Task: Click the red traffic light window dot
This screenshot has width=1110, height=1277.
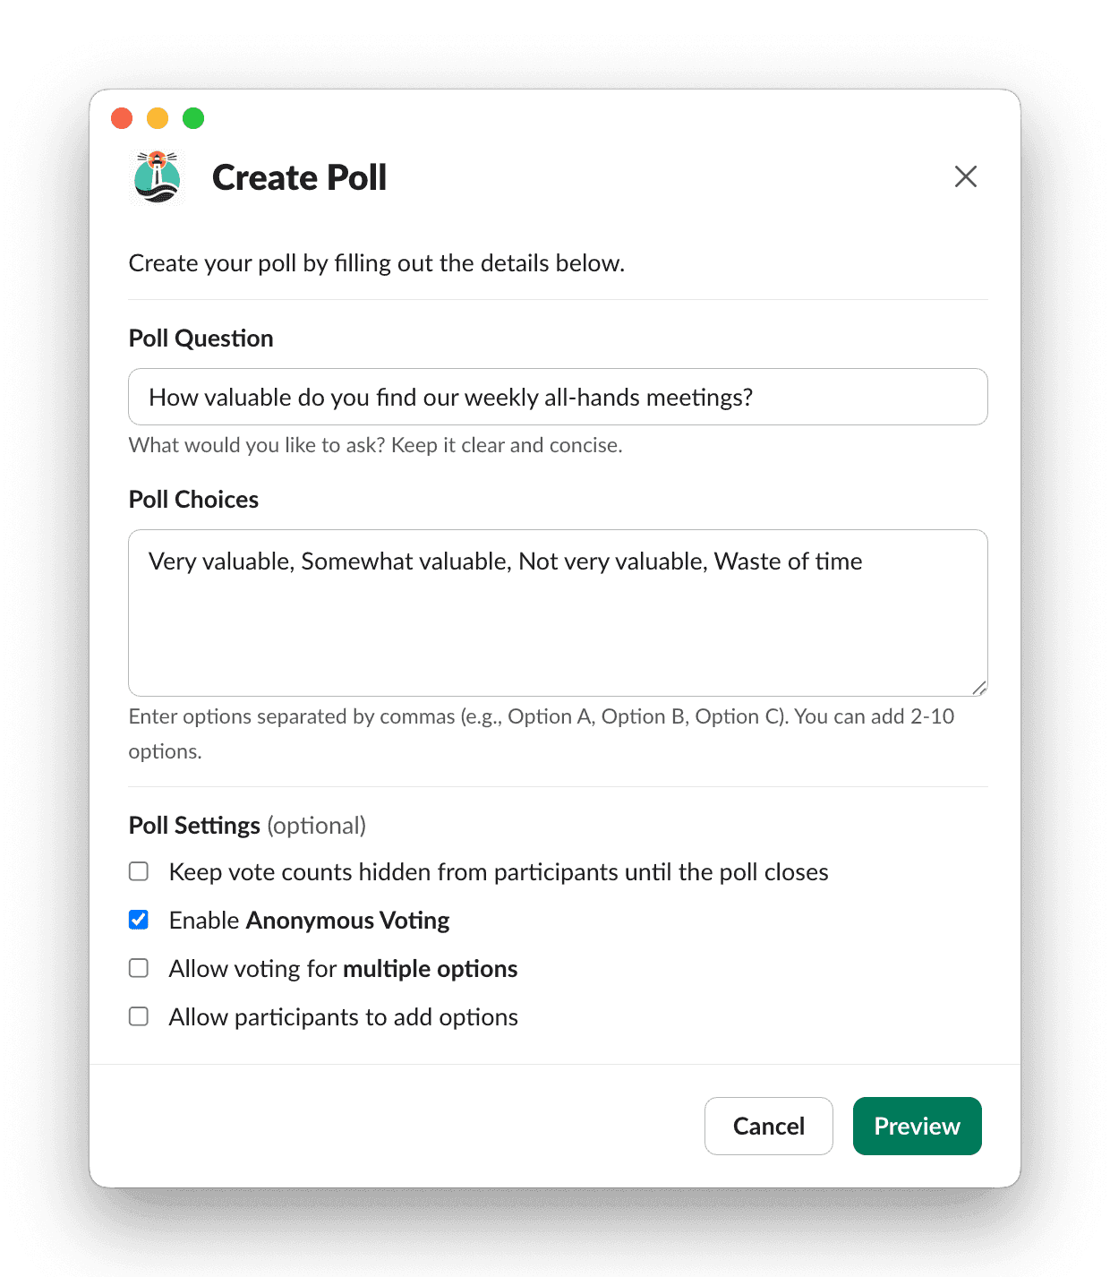Action: coord(122,117)
